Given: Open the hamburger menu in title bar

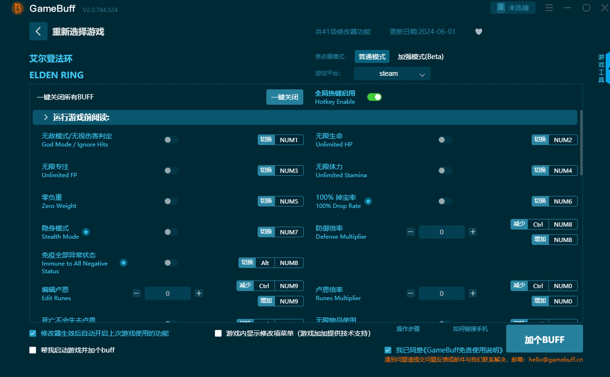Looking at the screenshot, I should pos(549,8).
